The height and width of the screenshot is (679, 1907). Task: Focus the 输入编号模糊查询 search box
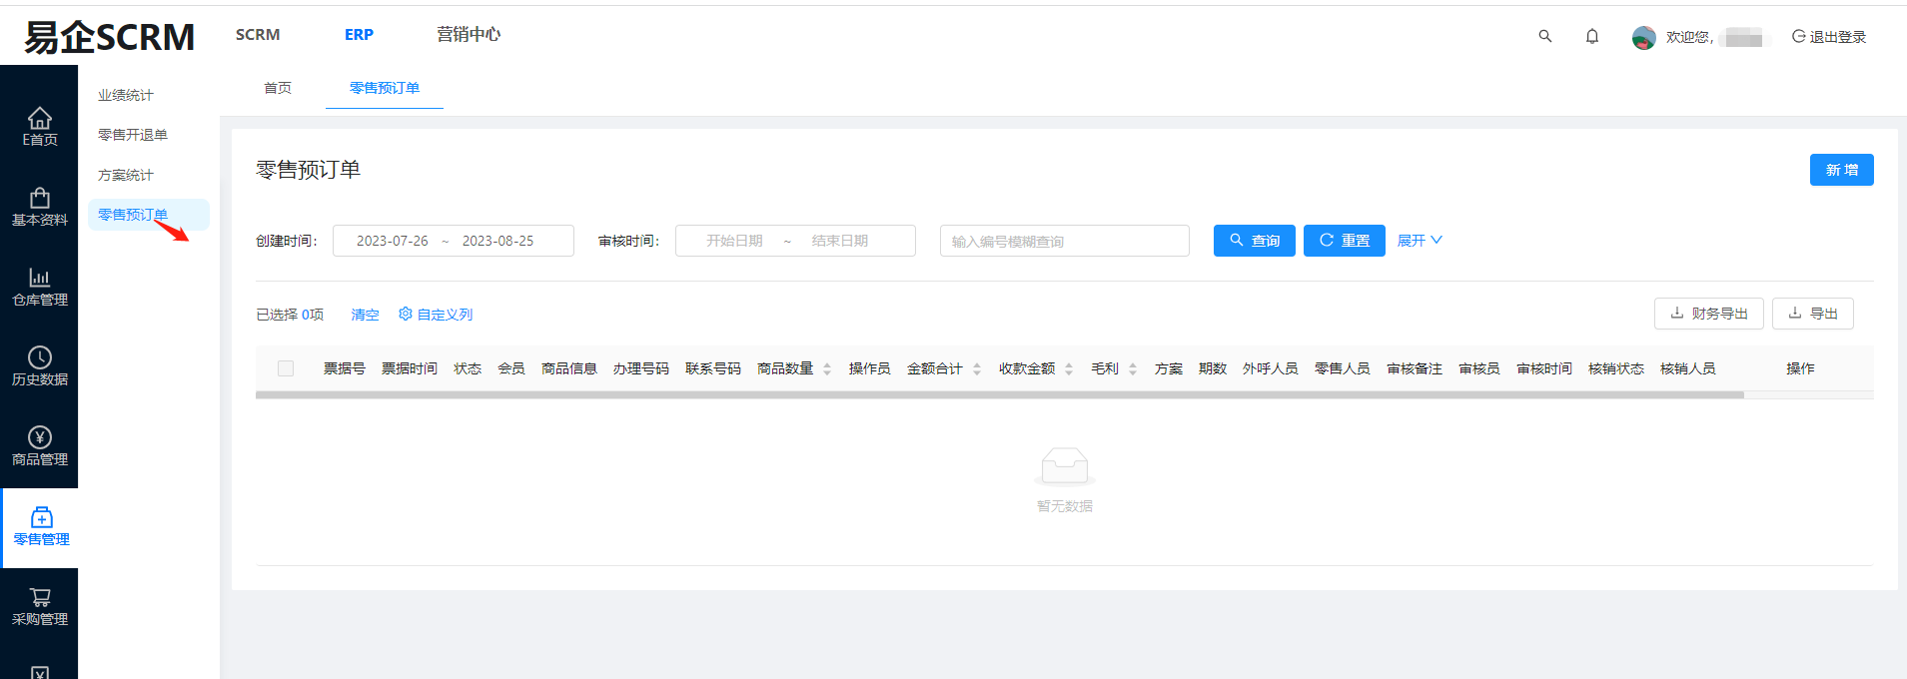(x=1065, y=241)
